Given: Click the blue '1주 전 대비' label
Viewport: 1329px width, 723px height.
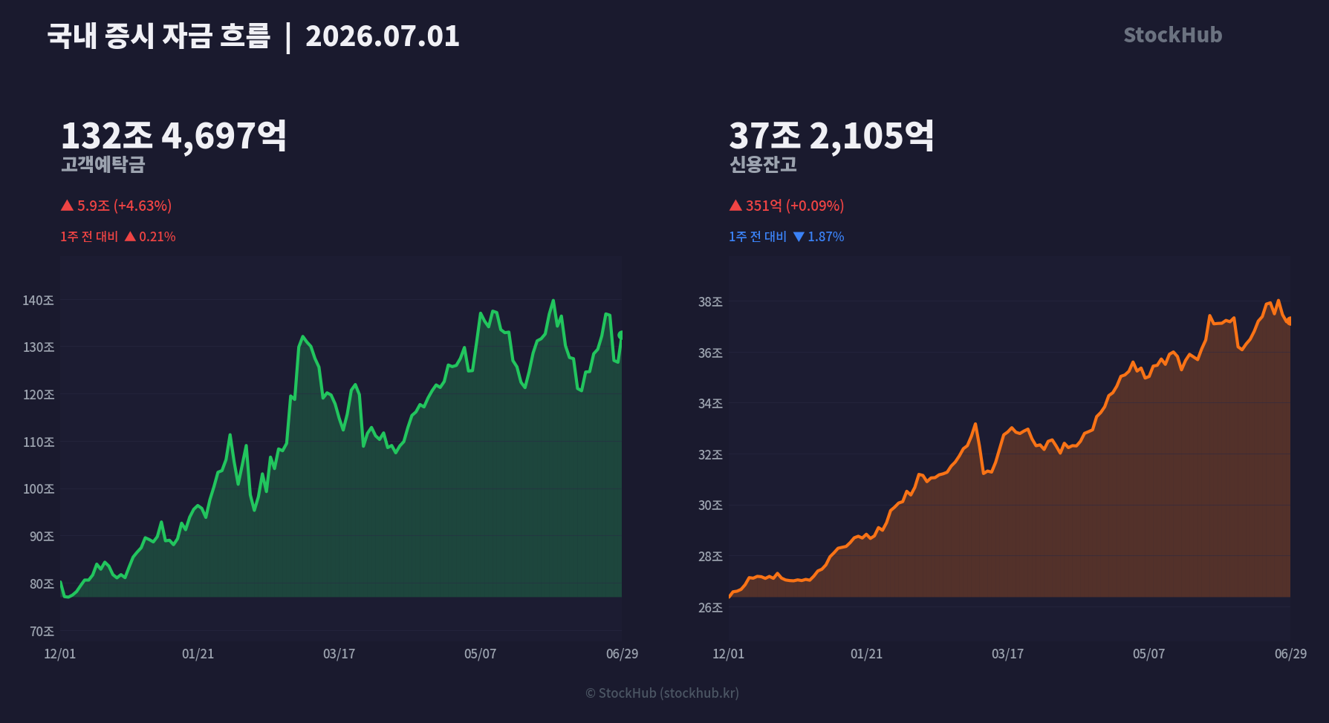Looking at the screenshot, I should coord(758,237).
